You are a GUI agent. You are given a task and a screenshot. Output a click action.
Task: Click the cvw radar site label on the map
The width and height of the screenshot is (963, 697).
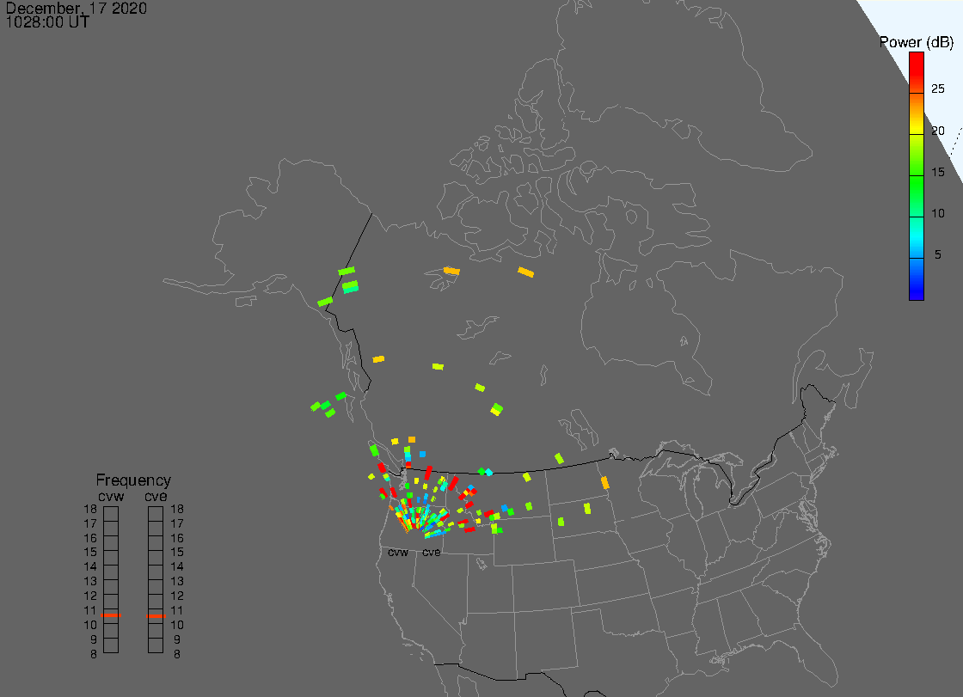click(398, 553)
